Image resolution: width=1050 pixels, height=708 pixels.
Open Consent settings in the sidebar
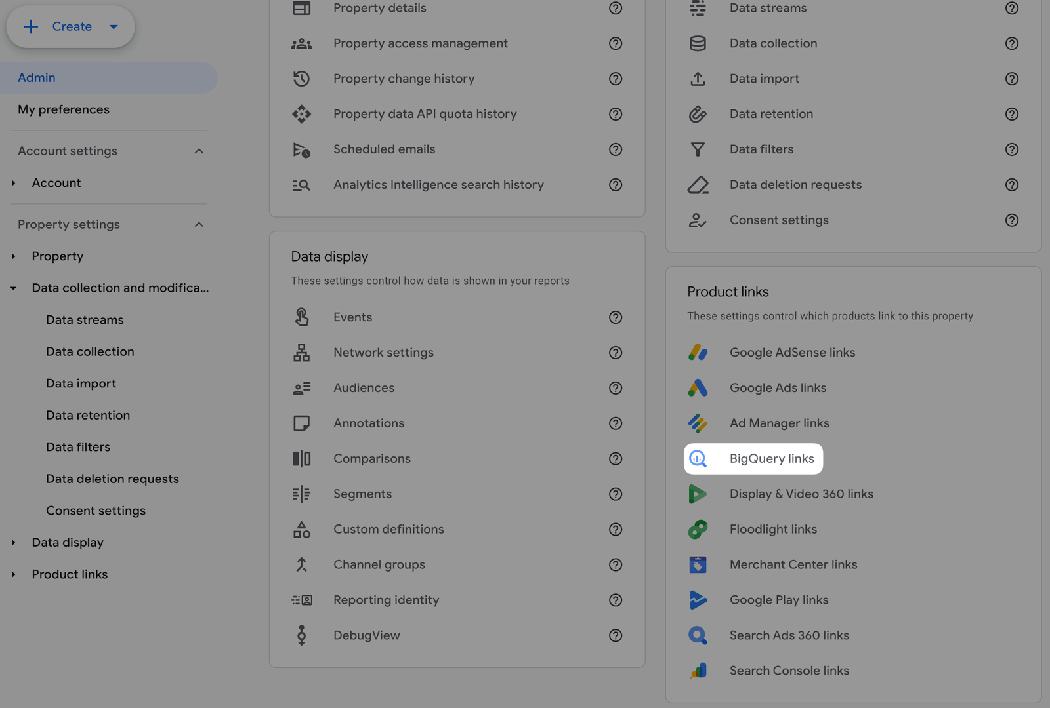96,511
